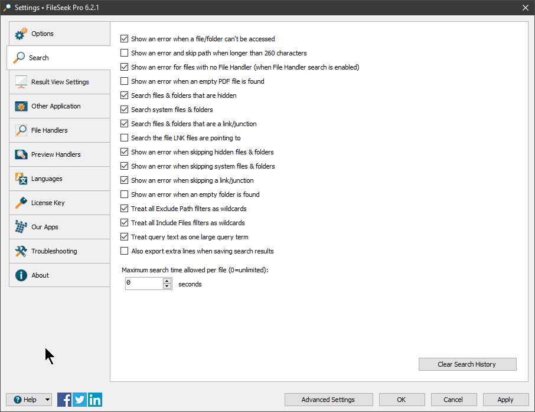Toggle error for files with no File Handler

[x=124, y=67]
